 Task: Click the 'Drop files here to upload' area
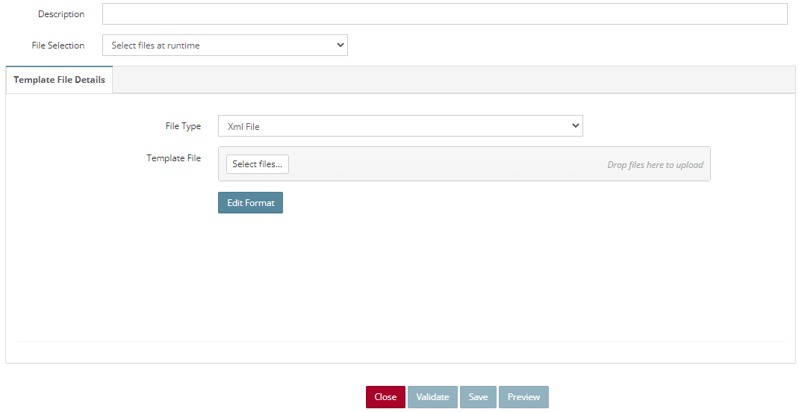click(655, 164)
